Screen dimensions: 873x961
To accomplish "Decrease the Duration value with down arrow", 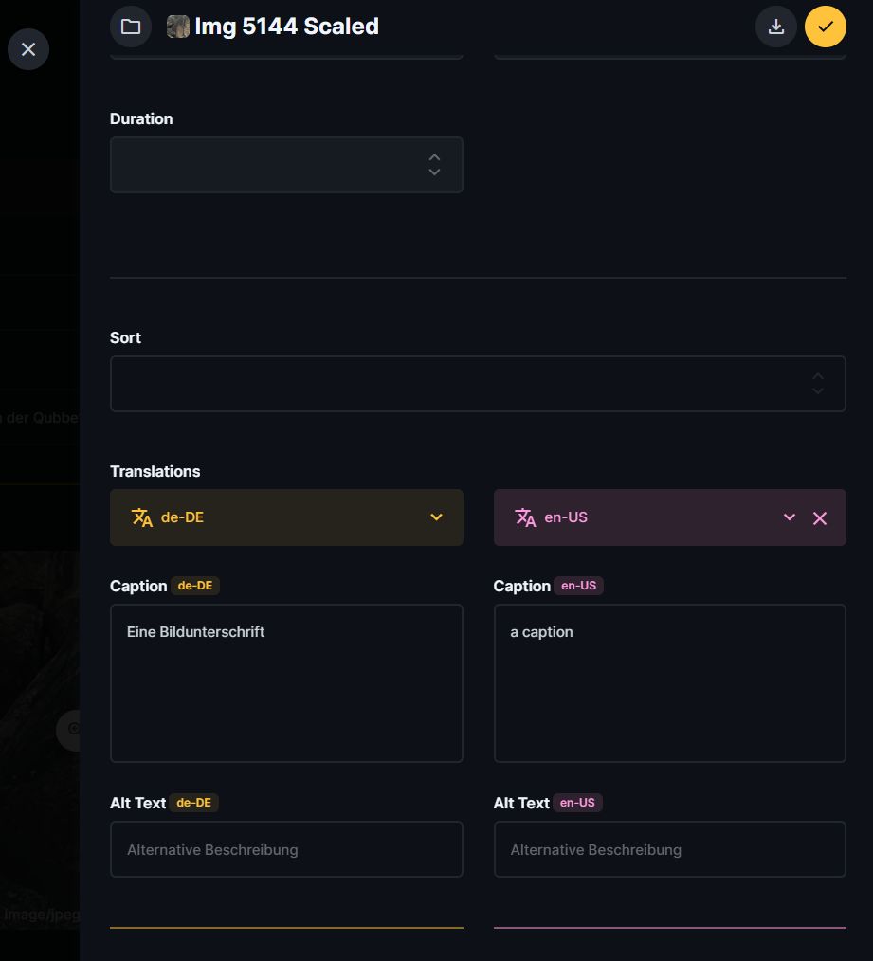I will pos(434,172).
